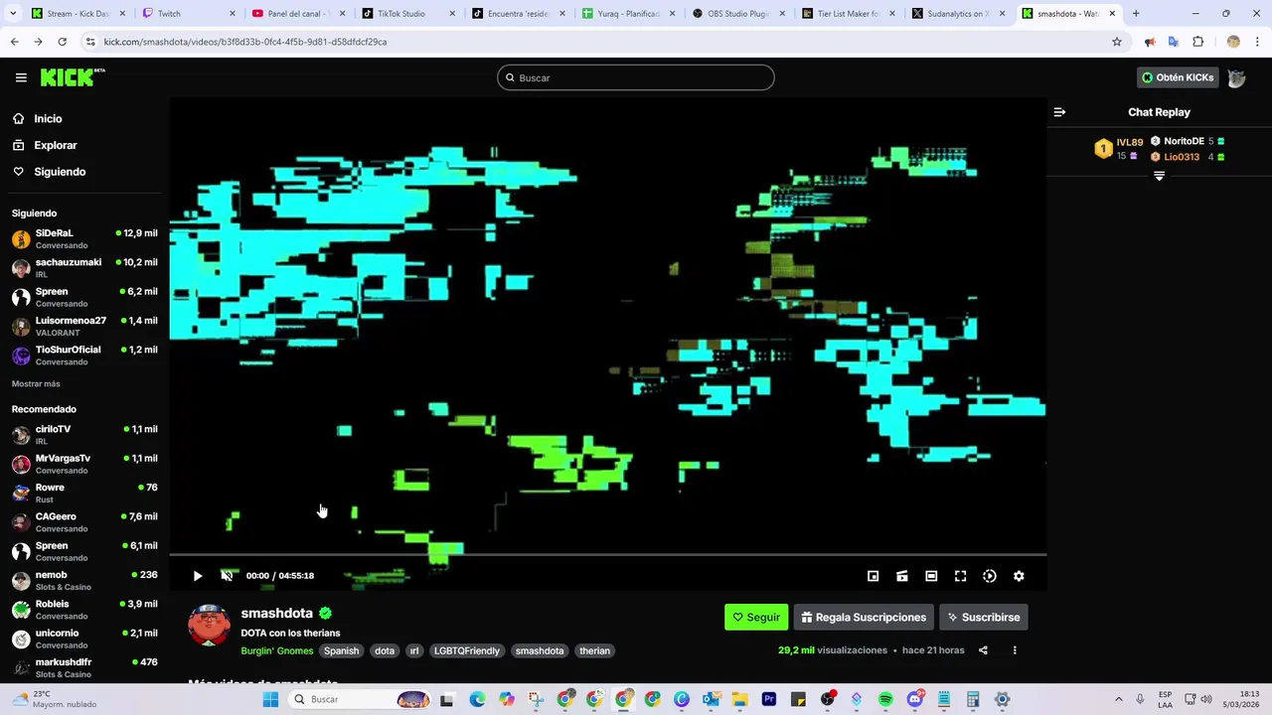Click Suscribirse button
Image resolution: width=1272 pixels, height=715 pixels.
(984, 617)
